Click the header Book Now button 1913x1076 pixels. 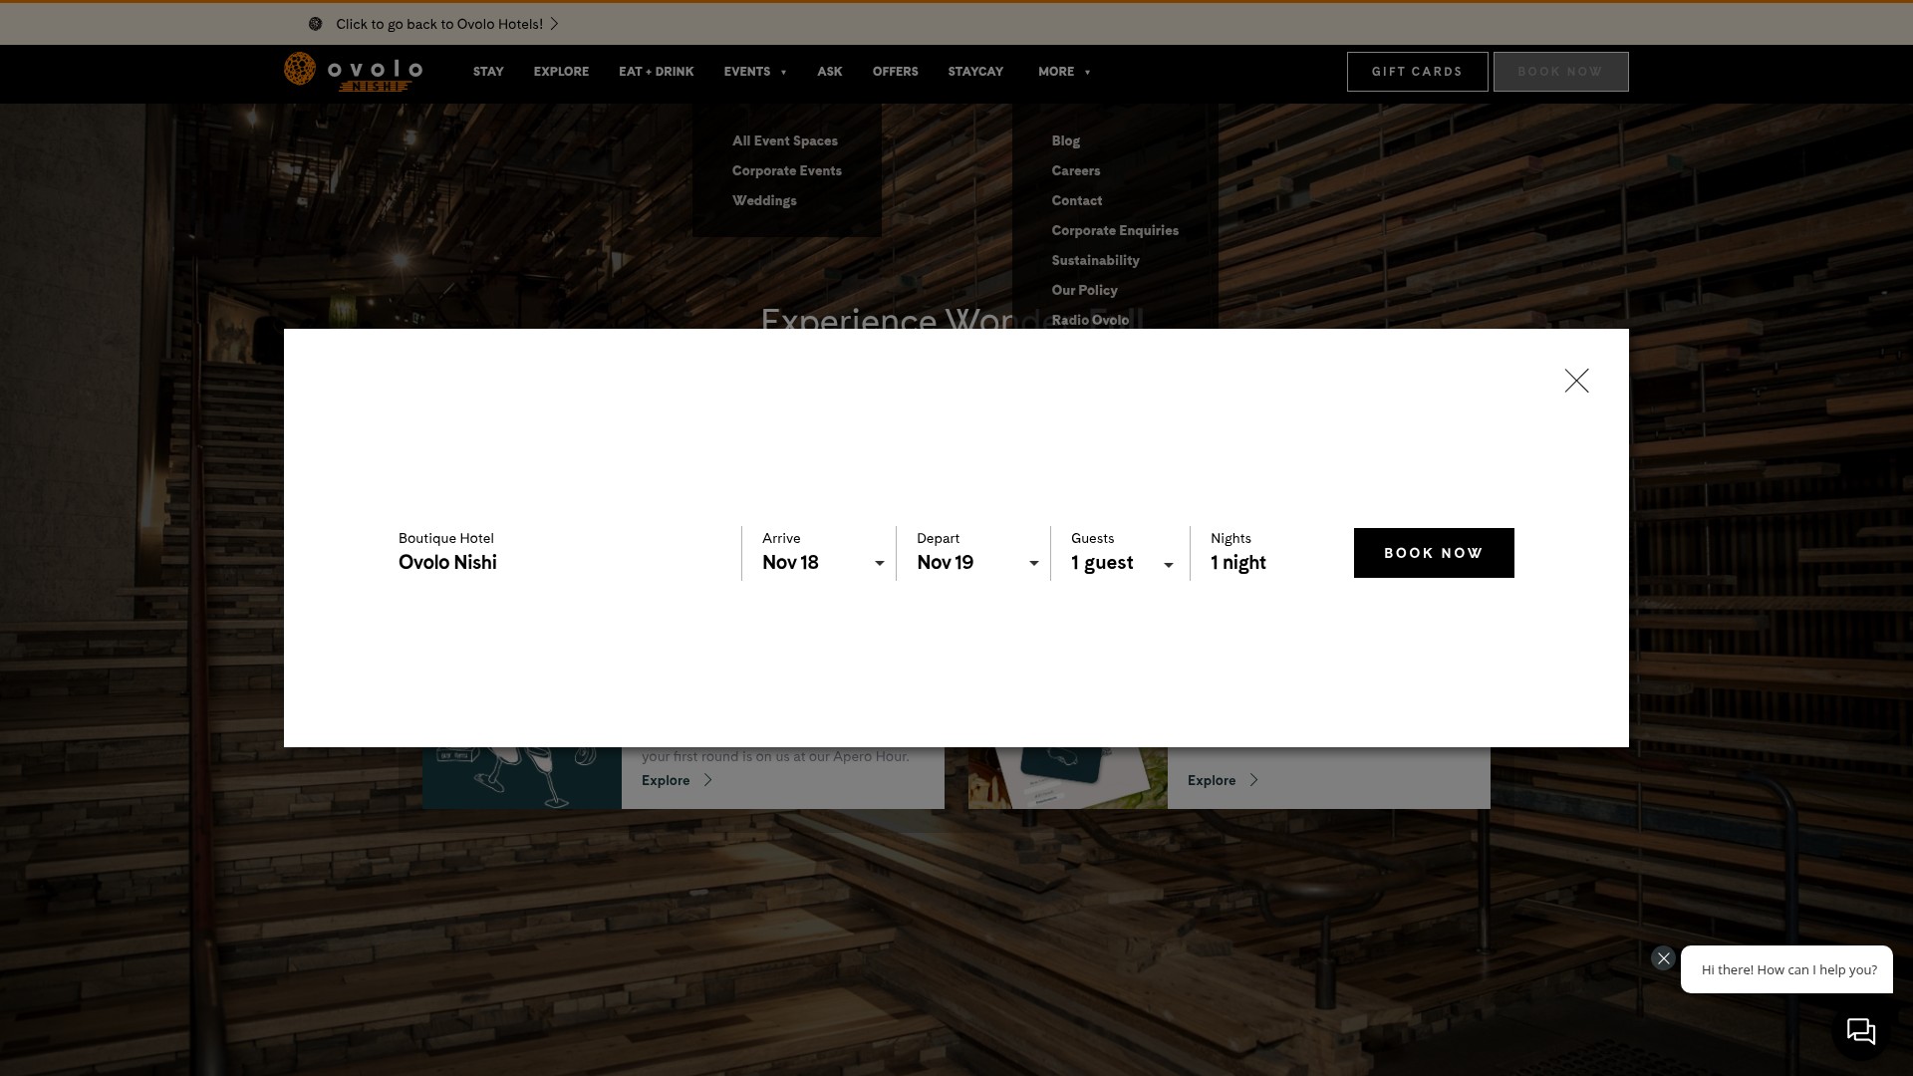click(1560, 72)
